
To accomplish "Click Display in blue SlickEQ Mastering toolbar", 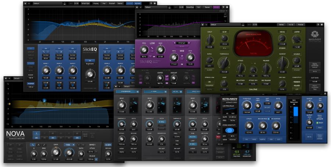I will (x=96, y=3).
